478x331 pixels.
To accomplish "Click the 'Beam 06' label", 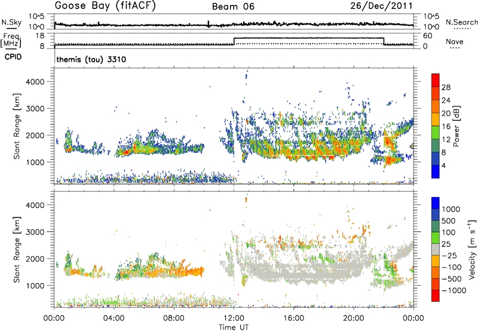I will pyautogui.click(x=233, y=7).
